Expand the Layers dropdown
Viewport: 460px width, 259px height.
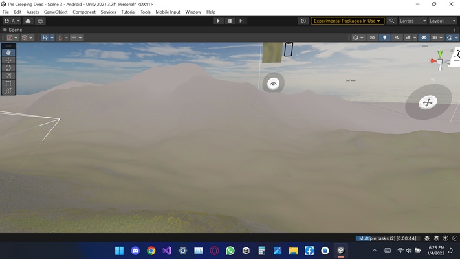(413, 21)
